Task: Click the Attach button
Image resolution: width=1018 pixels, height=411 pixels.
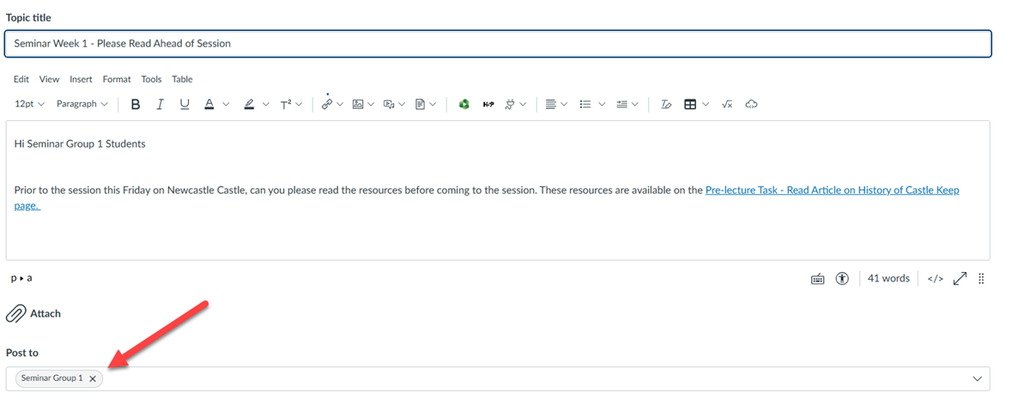Action: (33, 313)
